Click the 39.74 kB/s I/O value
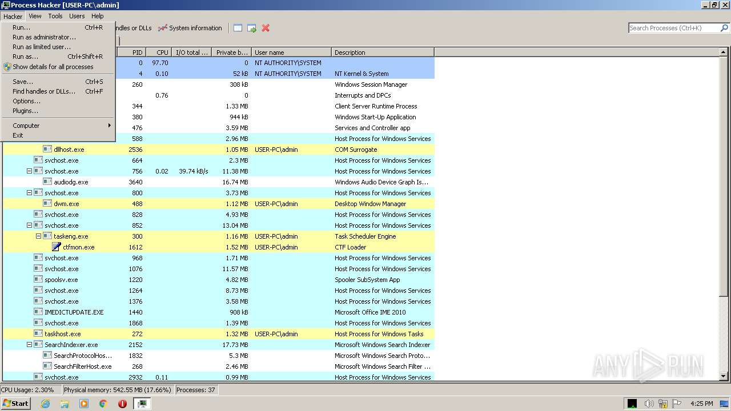 coord(194,171)
